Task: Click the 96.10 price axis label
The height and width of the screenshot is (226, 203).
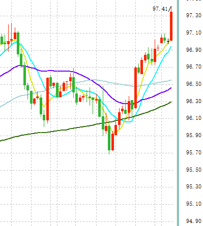Action: [194, 118]
